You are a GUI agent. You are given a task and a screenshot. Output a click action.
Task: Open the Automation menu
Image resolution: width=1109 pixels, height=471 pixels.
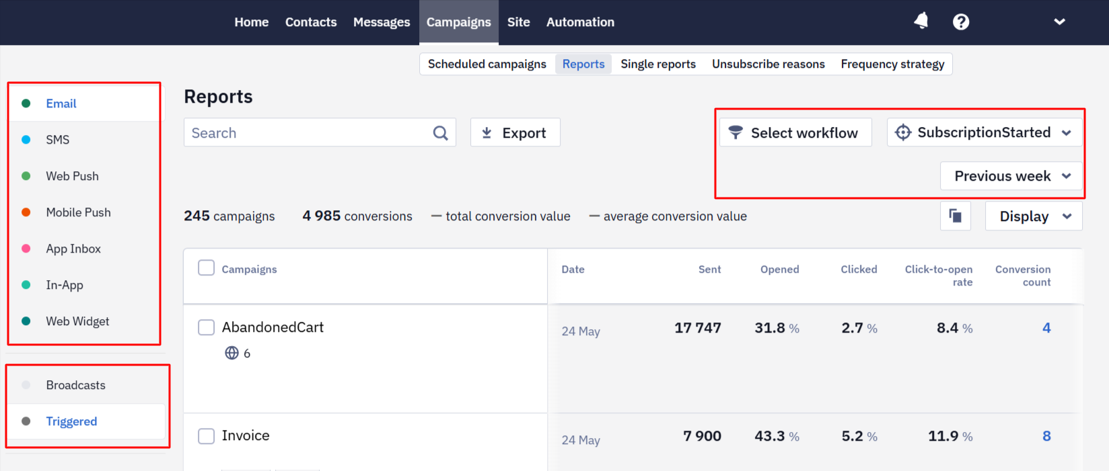[580, 22]
